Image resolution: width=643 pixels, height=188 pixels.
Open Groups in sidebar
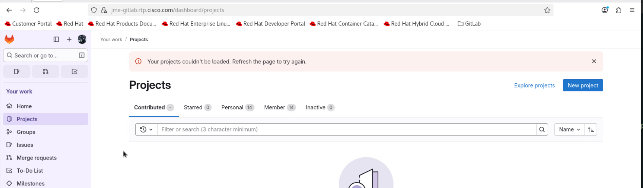(45, 132)
